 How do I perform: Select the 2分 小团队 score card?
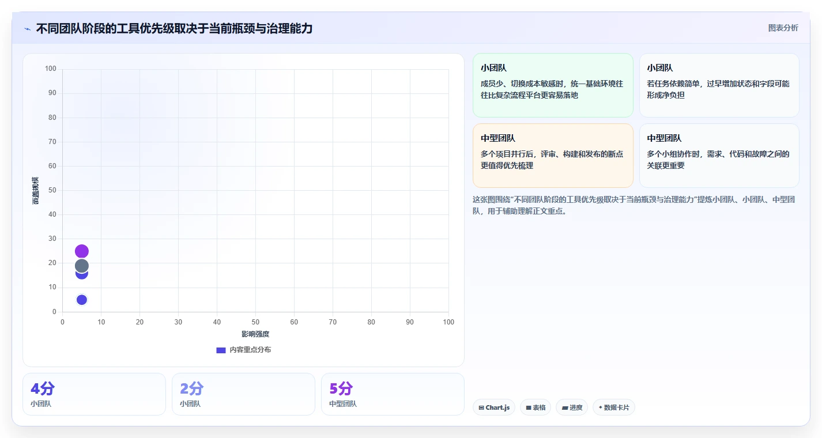[243, 394]
